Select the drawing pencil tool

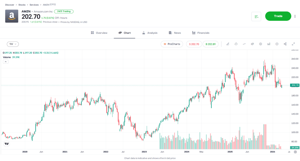(228, 44)
